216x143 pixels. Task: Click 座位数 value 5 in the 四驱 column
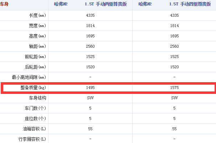tap(174, 118)
